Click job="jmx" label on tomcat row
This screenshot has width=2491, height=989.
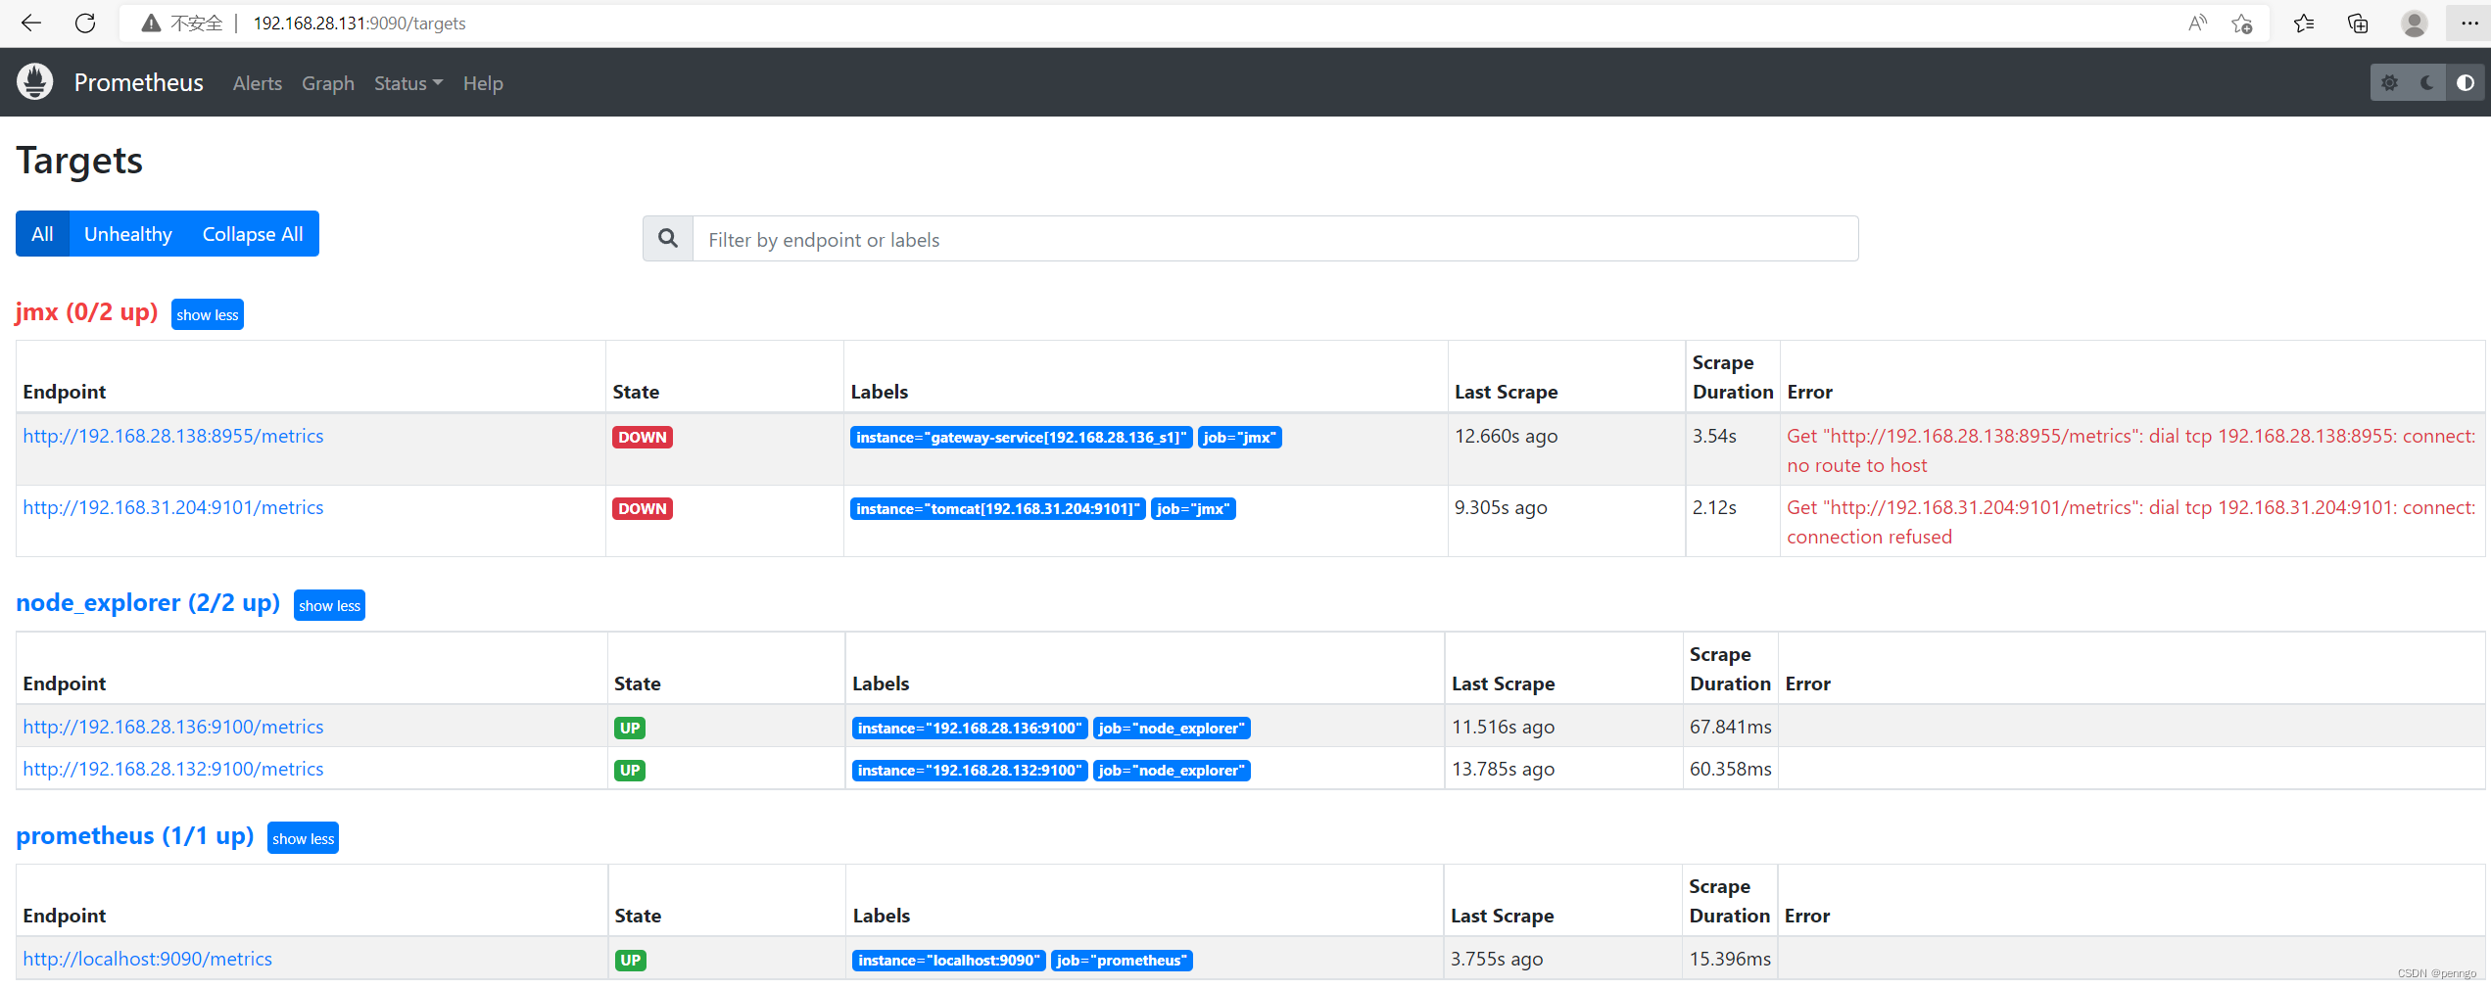coord(1193,509)
